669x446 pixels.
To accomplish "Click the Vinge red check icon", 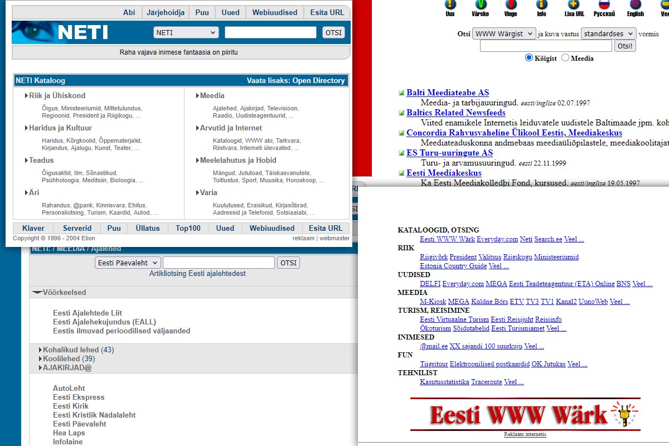I will point(510,5).
